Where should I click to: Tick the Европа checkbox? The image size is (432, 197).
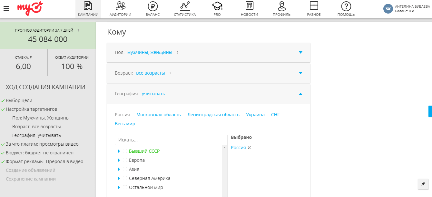click(125, 160)
